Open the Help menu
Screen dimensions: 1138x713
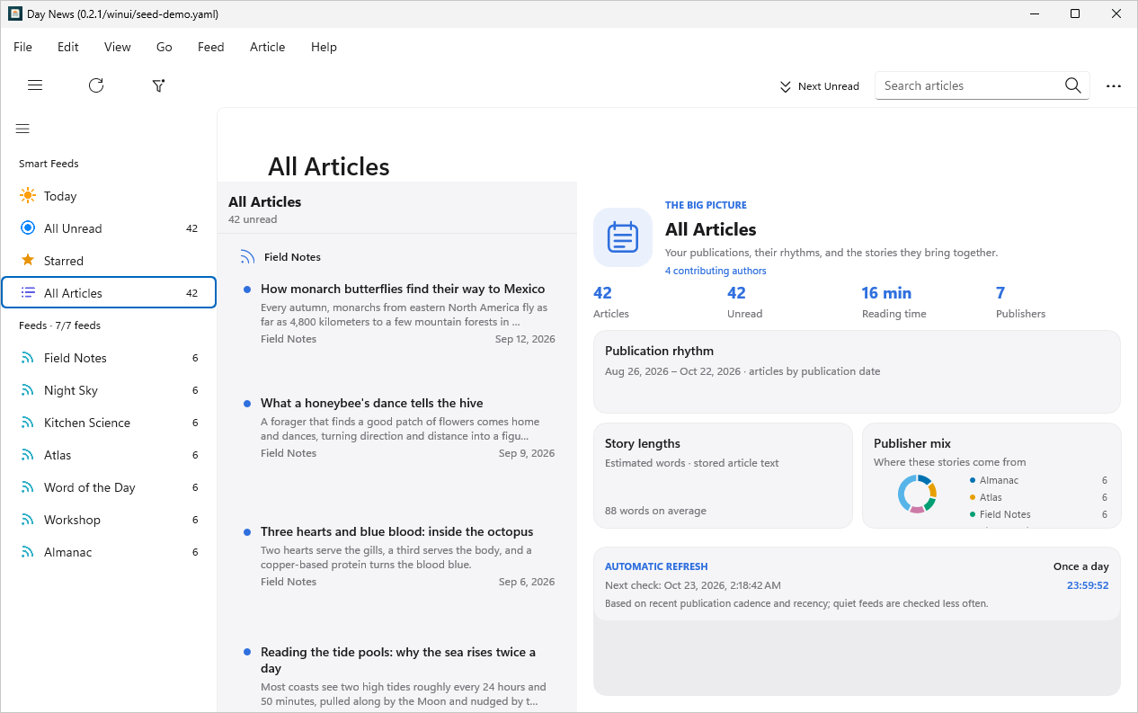click(x=324, y=47)
